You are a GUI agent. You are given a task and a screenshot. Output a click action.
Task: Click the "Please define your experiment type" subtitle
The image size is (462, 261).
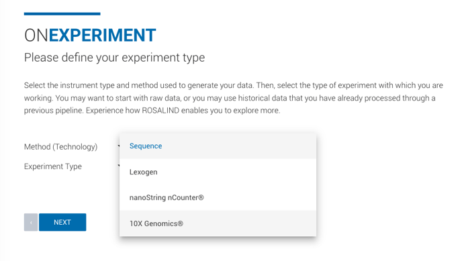click(x=114, y=58)
